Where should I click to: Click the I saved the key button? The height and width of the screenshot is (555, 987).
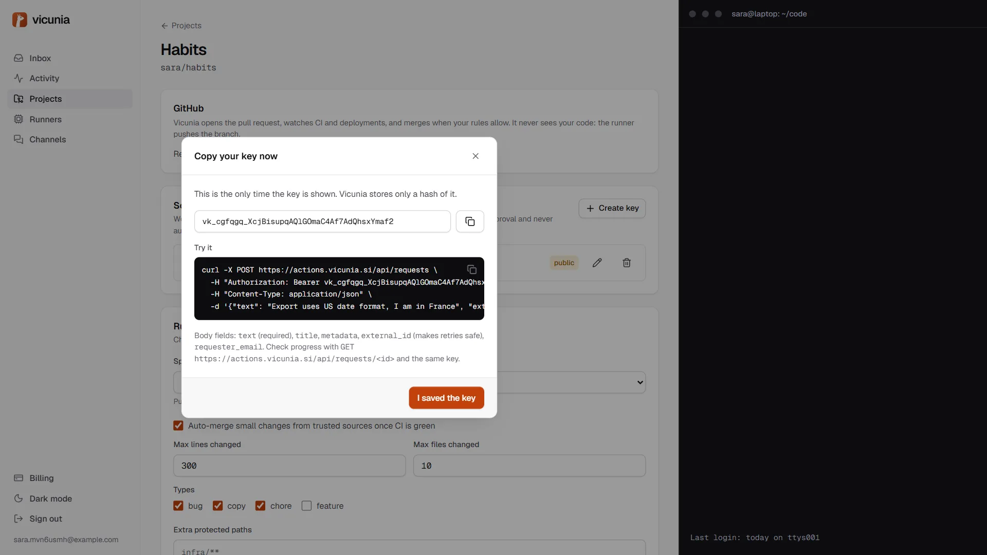[446, 398]
